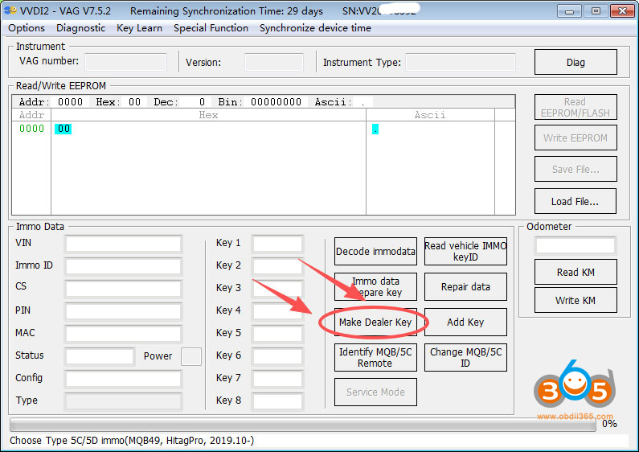The image size is (639, 452).
Task: Click the Key 1 field
Action: (277, 244)
